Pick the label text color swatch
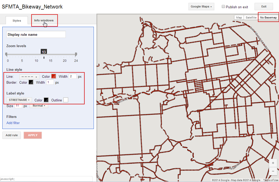The width and height of the screenshot is (279, 182). [46, 100]
